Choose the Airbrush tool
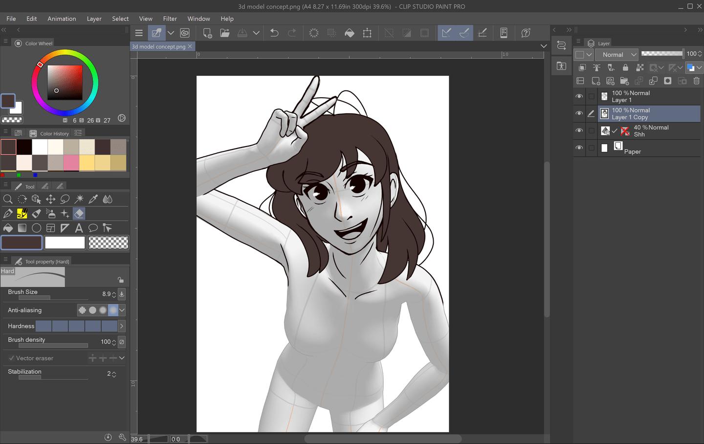 [x=50, y=213]
